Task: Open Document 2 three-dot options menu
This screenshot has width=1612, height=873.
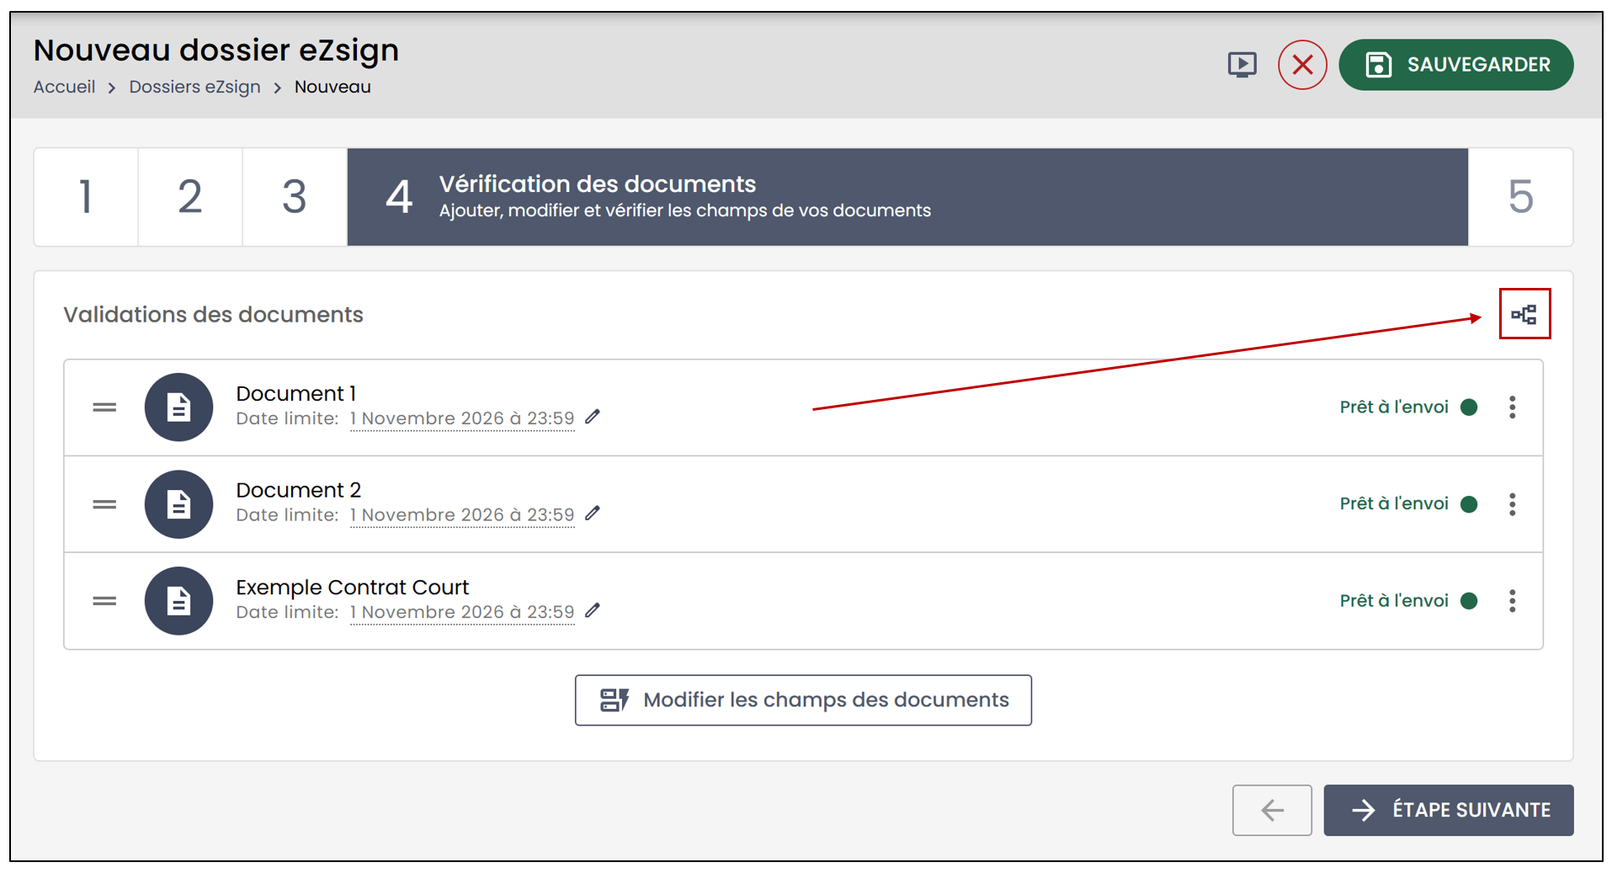Action: 1513,504
